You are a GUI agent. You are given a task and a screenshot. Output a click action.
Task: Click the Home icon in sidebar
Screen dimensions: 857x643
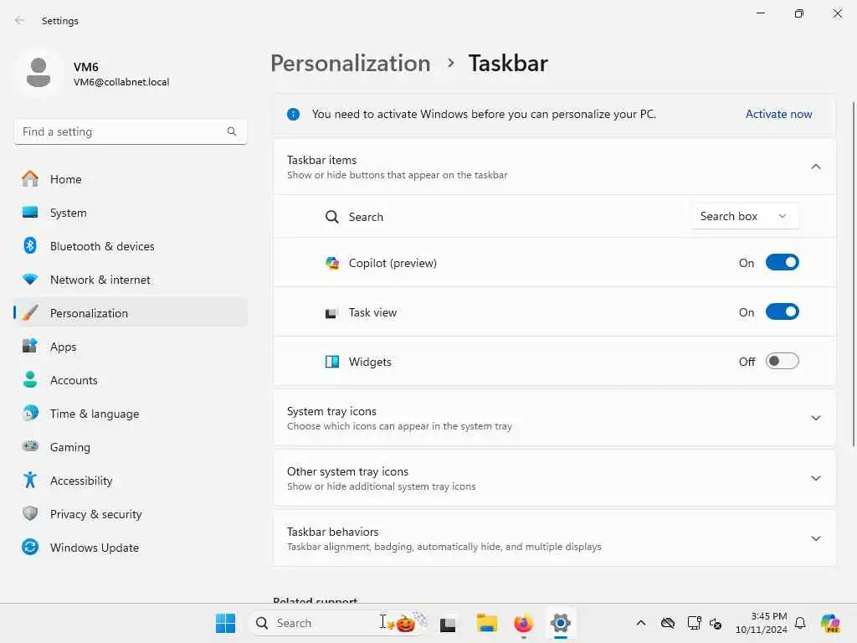[x=30, y=179]
